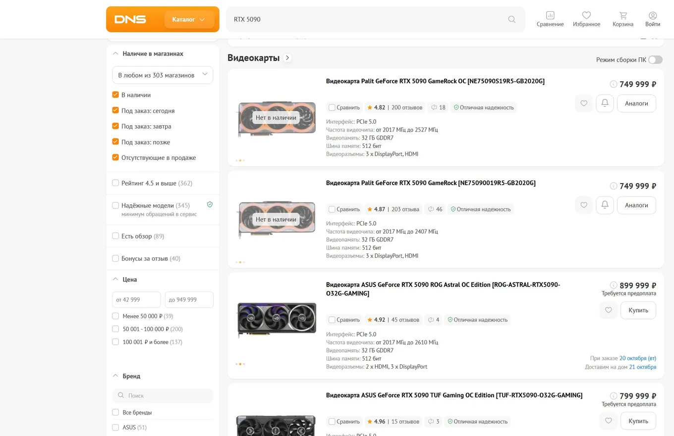The height and width of the screenshot is (436, 674).
Task: Click the Надёжные модели shield icon
Action: [210, 204]
